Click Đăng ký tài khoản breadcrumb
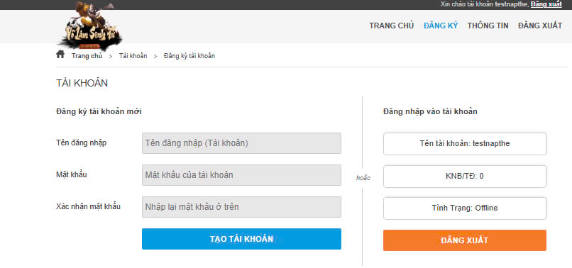The width and height of the screenshot is (572, 268). tap(189, 56)
